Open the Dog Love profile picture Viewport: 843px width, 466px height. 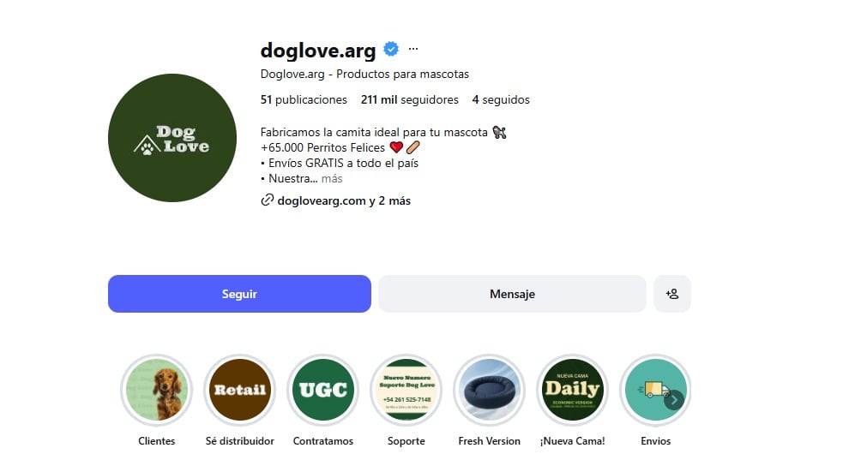[172, 138]
